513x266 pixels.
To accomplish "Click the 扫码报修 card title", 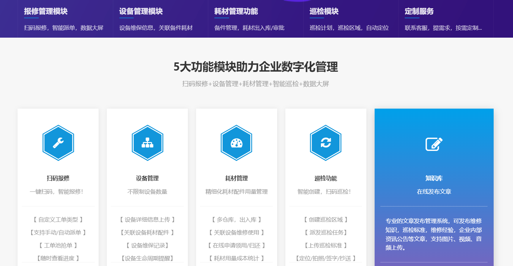I will coord(58,178).
